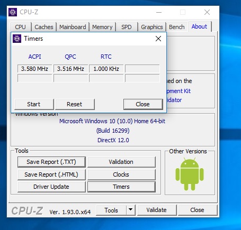Close the Timers dialog with X

(158, 39)
